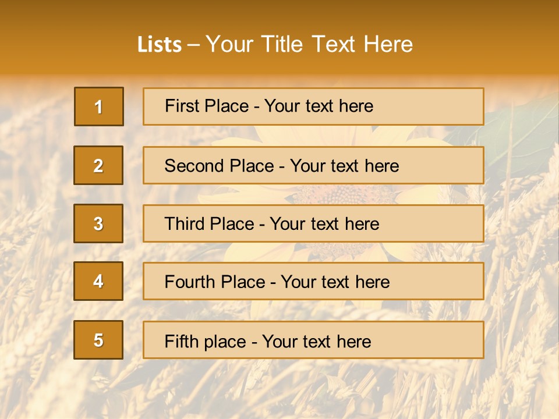The width and height of the screenshot is (559, 419).
Task: Click the Fourth Place text bar
Action: (313, 282)
